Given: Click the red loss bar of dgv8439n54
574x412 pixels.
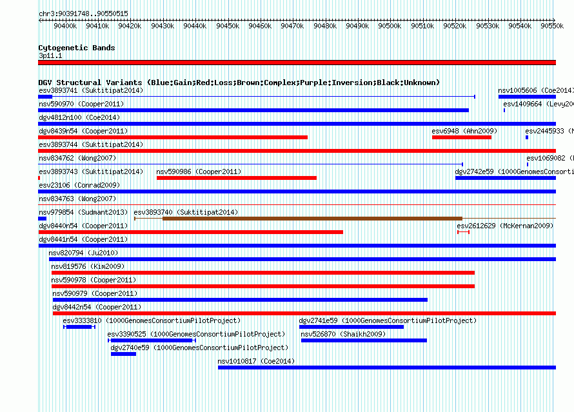Looking at the screenshot, I should coord(173,137).
